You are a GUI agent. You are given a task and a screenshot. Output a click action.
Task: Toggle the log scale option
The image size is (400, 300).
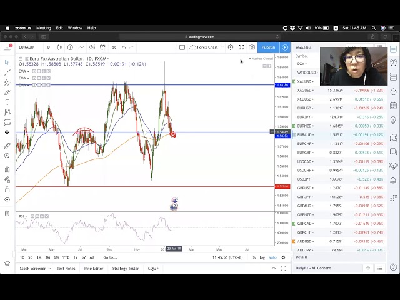262,257
